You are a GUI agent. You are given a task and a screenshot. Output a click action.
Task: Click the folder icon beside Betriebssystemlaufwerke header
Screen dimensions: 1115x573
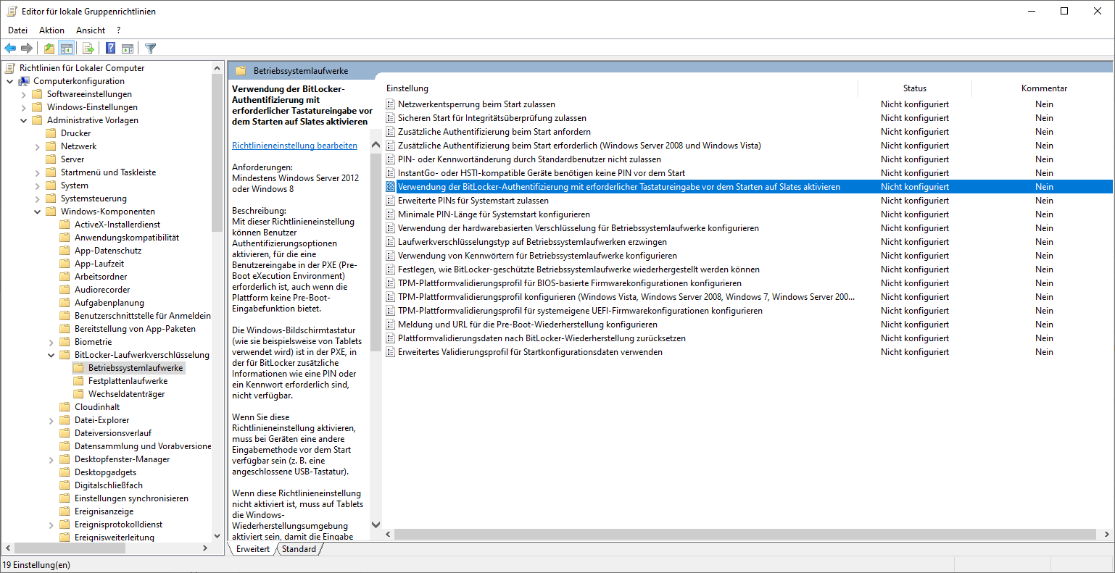click(x=239, y=70)
